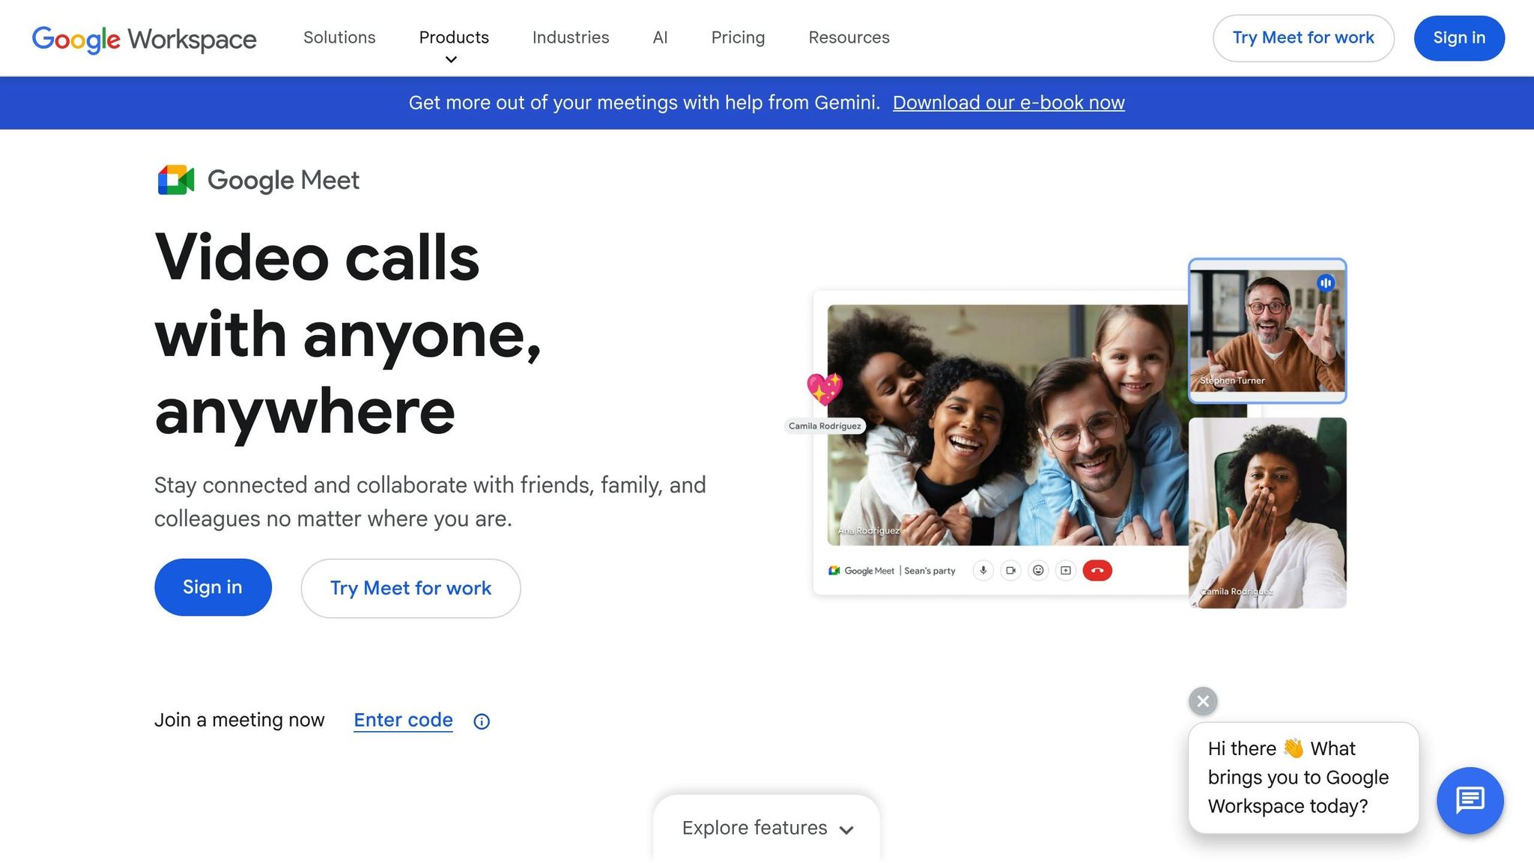Viewport: 1534px width, 863px height.
Task: Click the Enter code link
Action: pyautogui.click(x=402, y=719)
